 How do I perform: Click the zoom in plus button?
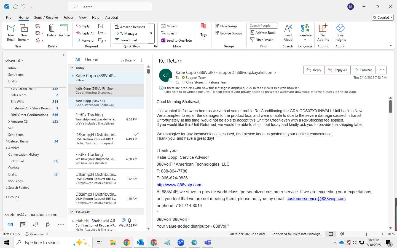pos(382,234)
